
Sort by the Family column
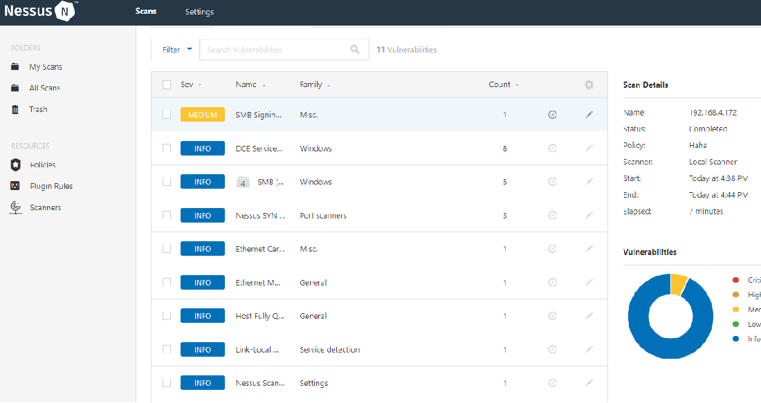(315, 85)
